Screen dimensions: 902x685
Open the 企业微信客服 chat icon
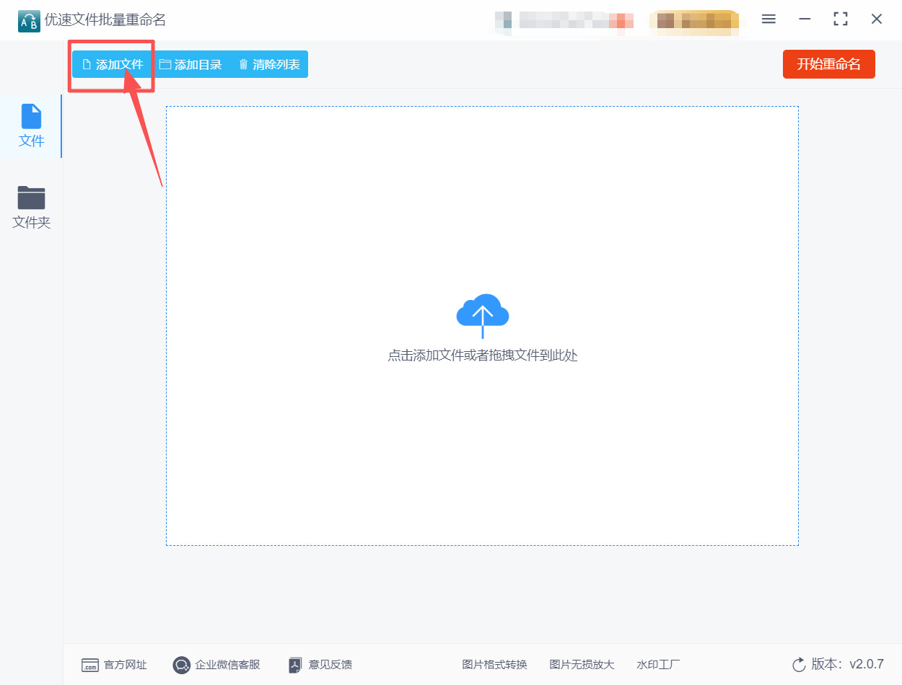click(x=180, y=665)
